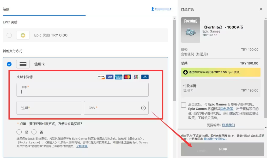This screenshot has height=158, width=267.
Task: Choose 是 to save payment method
Action: pos(19,132)
